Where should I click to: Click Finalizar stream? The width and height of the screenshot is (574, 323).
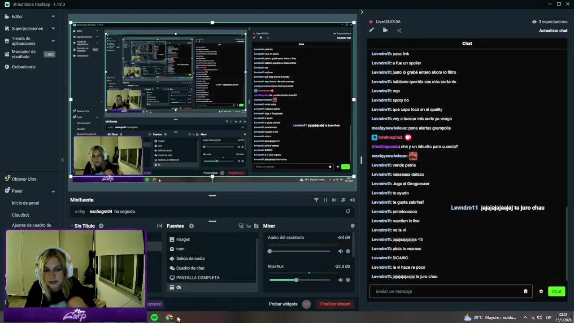pos(335,304)
